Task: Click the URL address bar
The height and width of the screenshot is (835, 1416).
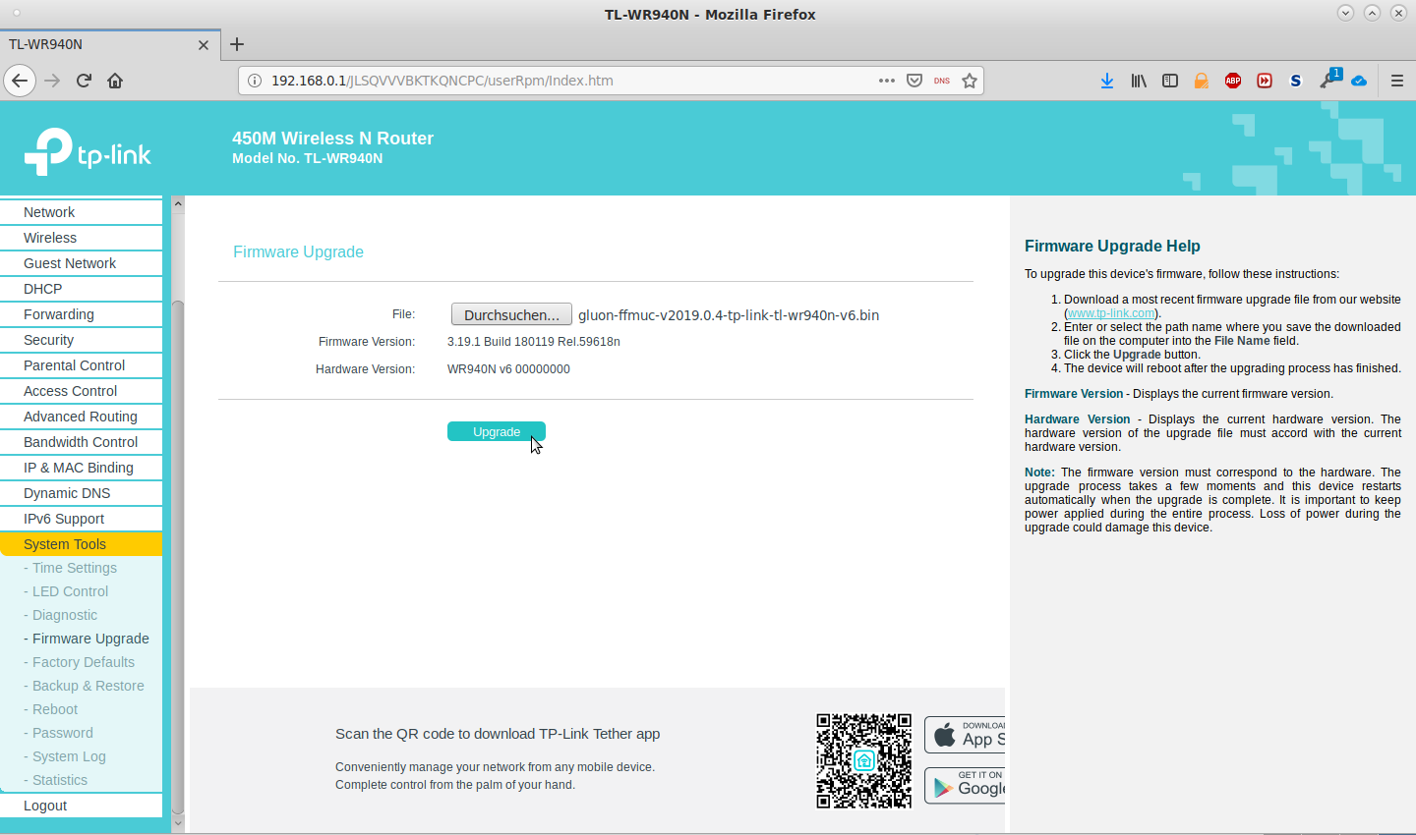Action: pos(560,81)
